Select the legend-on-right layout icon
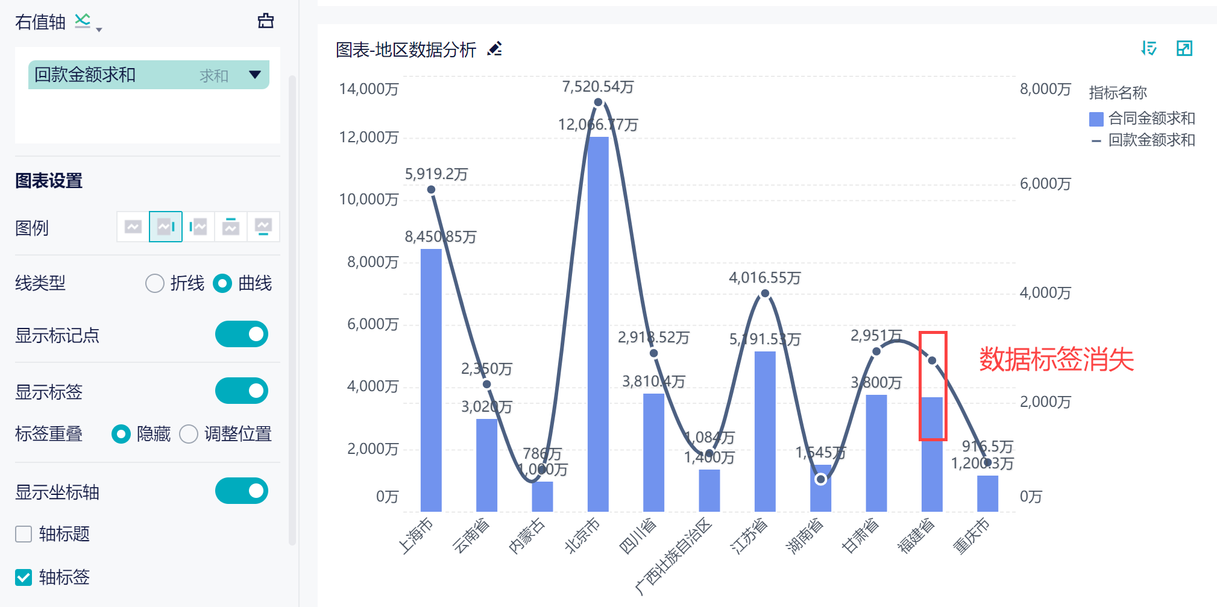Image resolution: width=1217 pixels, height=607 pixels. (x=166, y=227)
